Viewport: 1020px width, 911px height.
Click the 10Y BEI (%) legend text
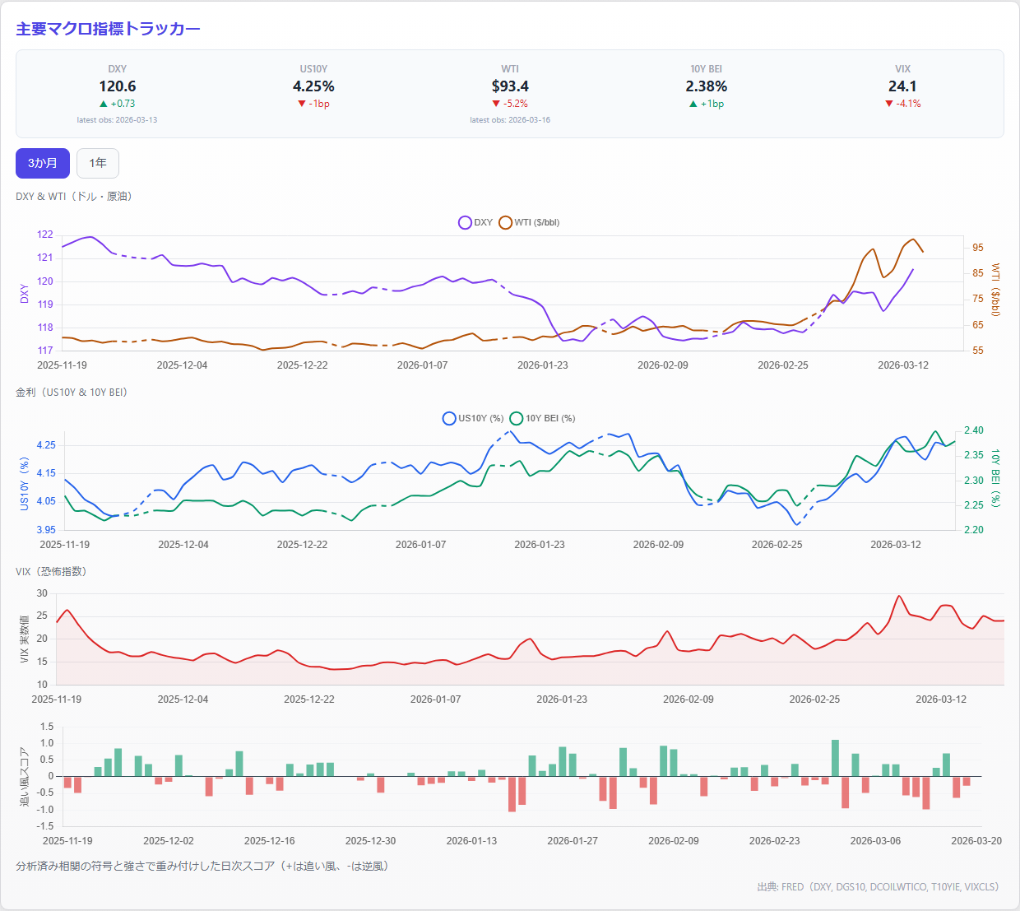[551, 418]
